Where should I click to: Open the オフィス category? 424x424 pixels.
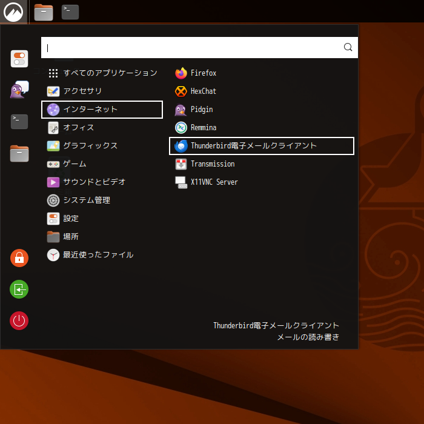click(x=102, y=128)
